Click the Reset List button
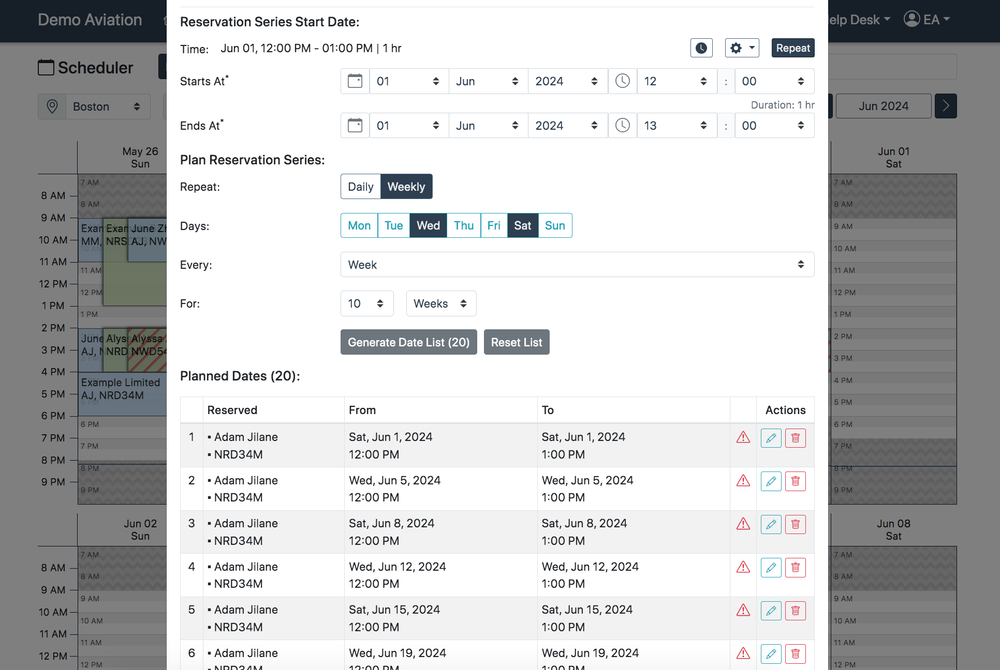Viewport: 1000px width, 670px height. click(517, 342)
